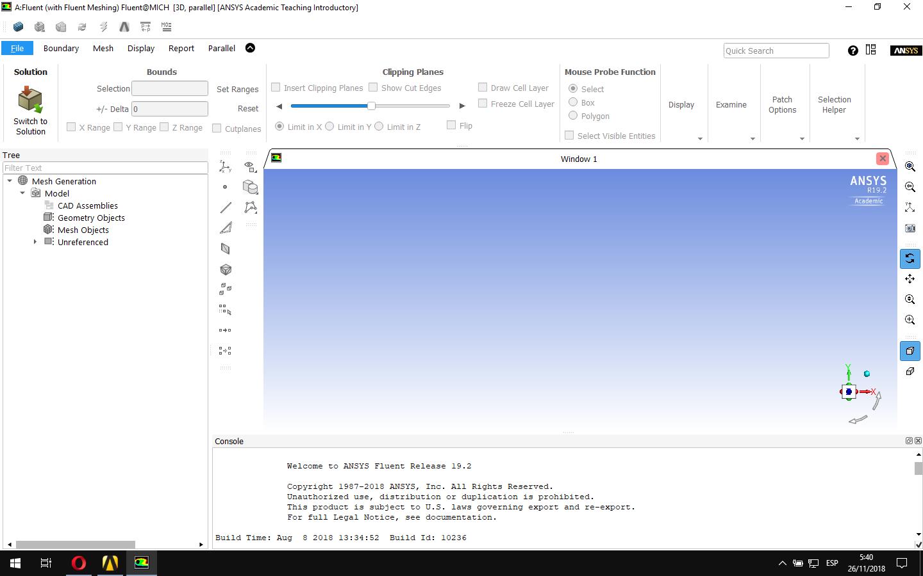Image resolution: width=923 pixels, height=576 pixels.
Task: Open the File menu
Action: [17, 48]
